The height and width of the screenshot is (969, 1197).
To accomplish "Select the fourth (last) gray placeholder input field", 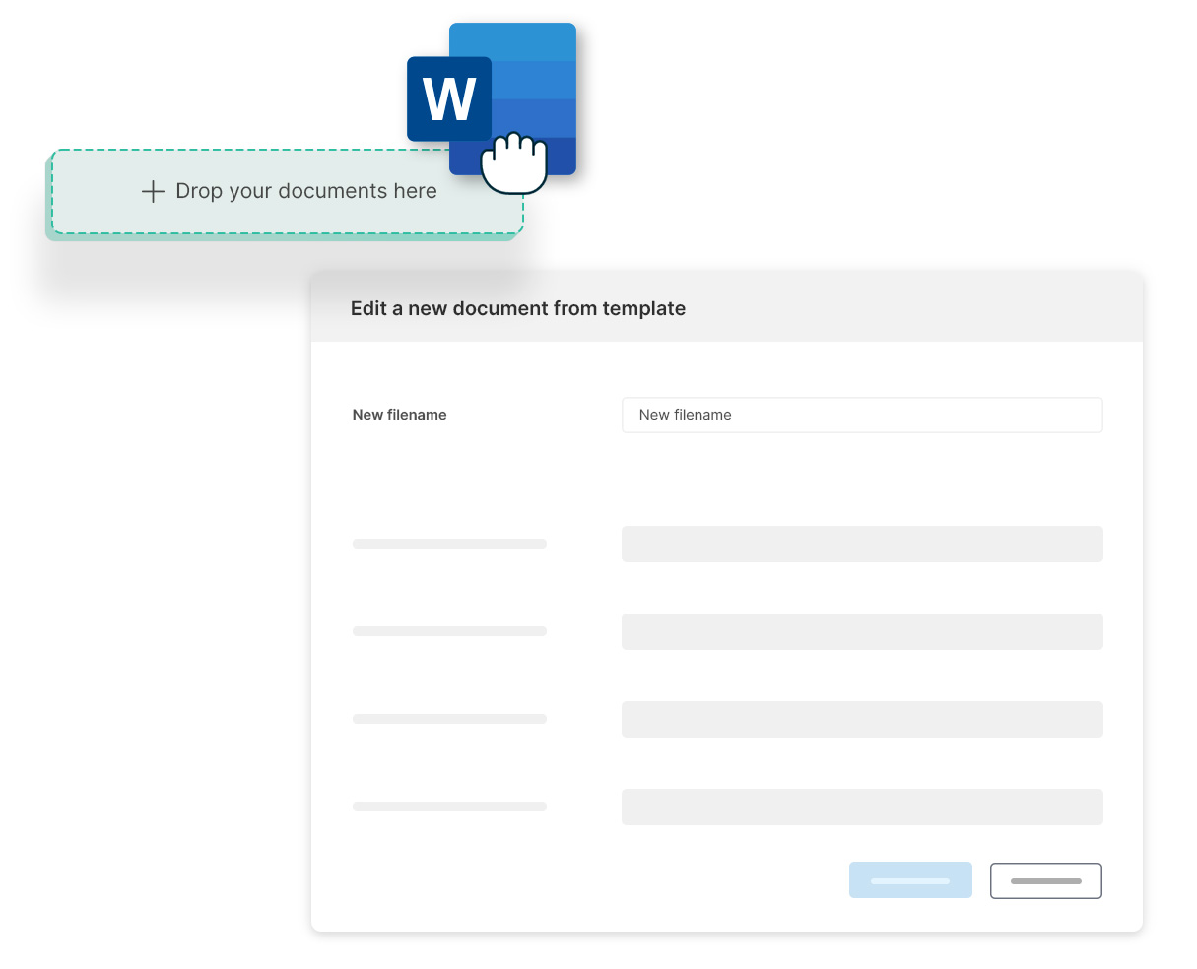I will click(x=862, y=807).
